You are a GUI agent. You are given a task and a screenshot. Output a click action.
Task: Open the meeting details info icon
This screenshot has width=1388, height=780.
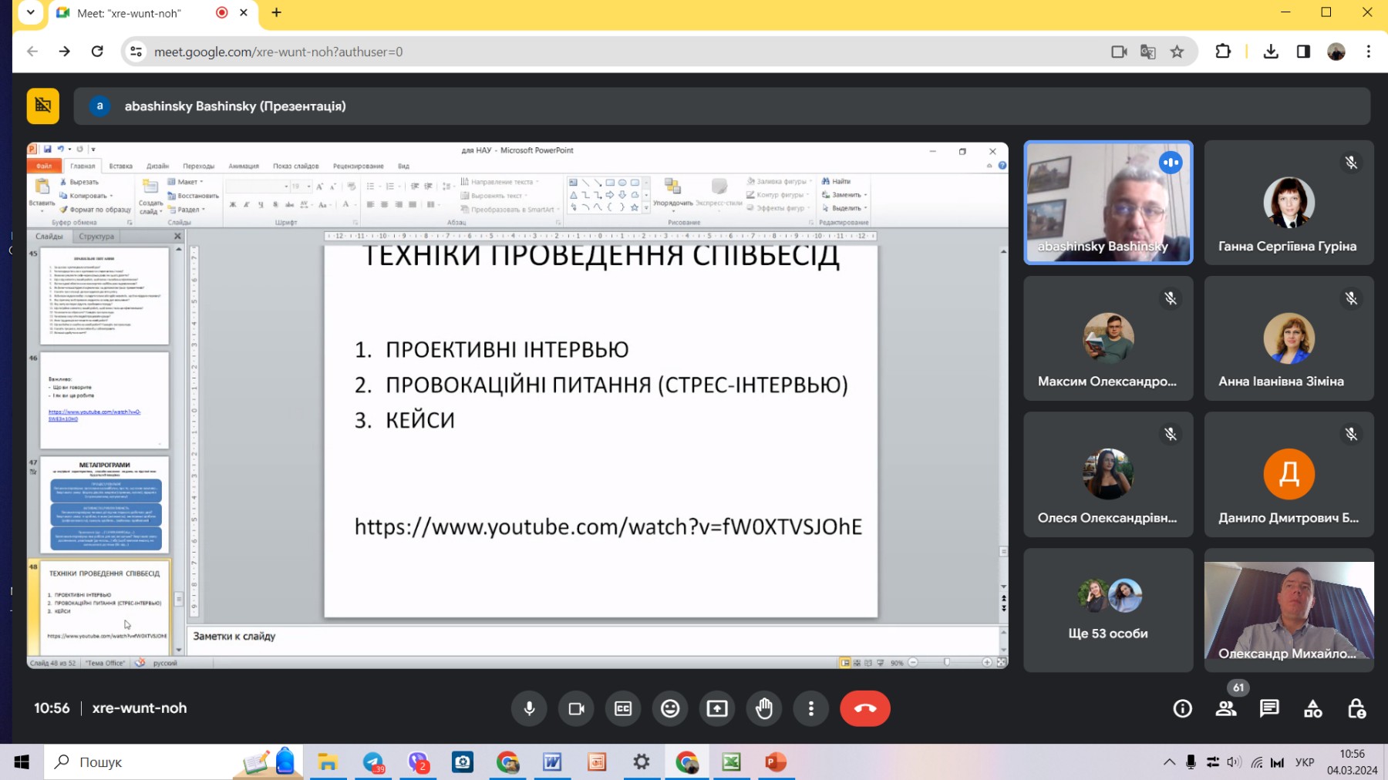1182,708
